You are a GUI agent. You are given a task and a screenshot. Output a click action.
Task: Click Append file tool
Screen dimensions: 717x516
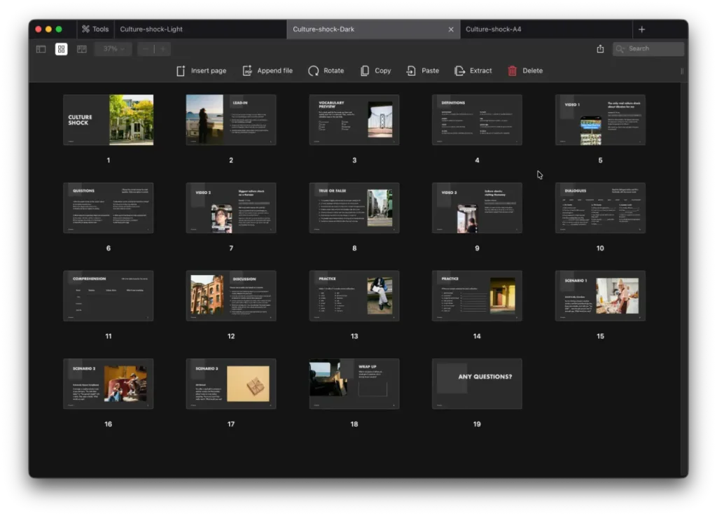point(267,71)
